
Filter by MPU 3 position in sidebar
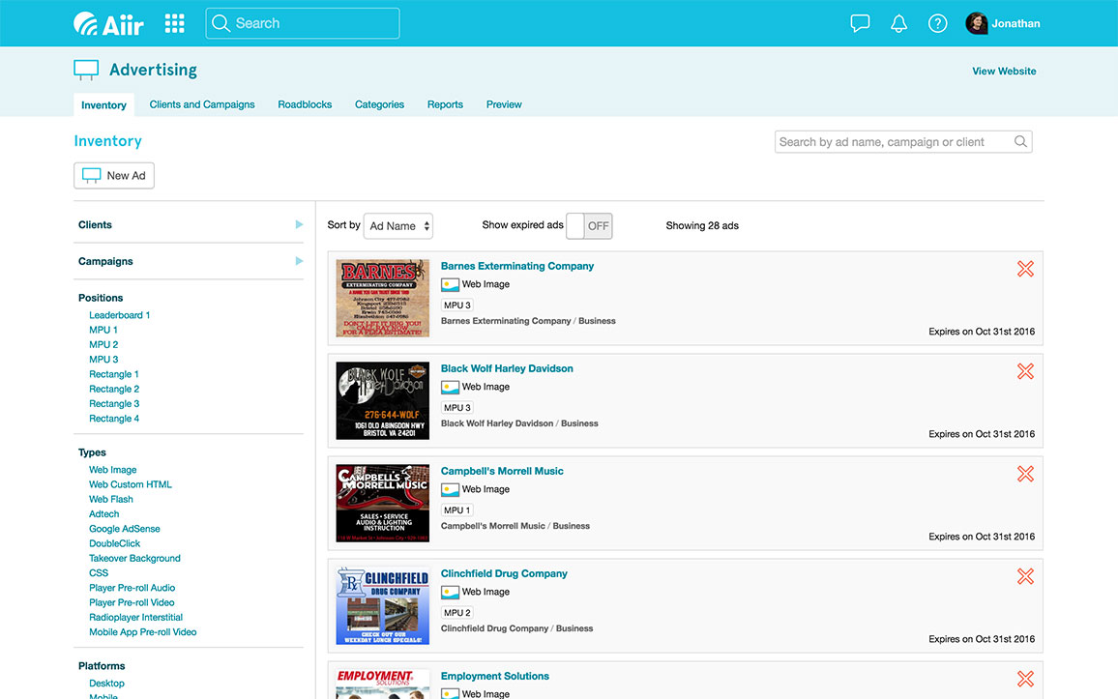click(103, 360)
